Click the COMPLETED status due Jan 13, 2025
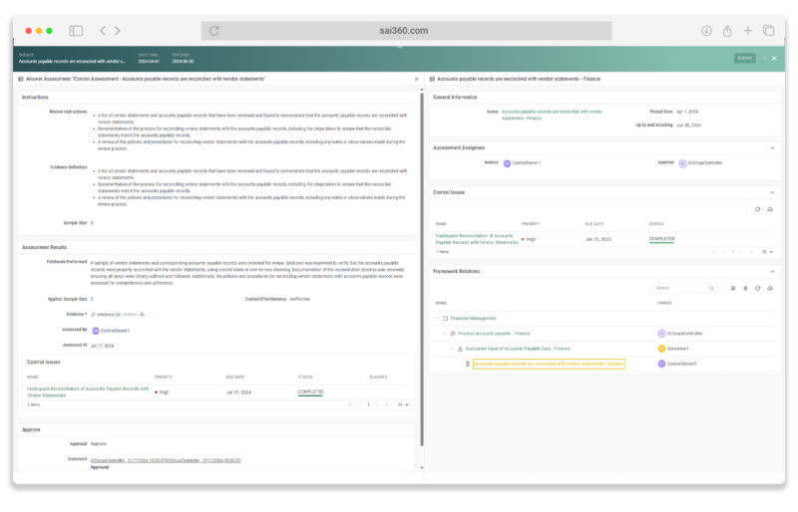798x512 pixels. point(661,239)
